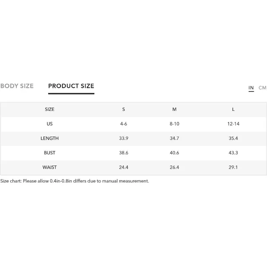Select the LENGTH row label

(x=49, y=138)
